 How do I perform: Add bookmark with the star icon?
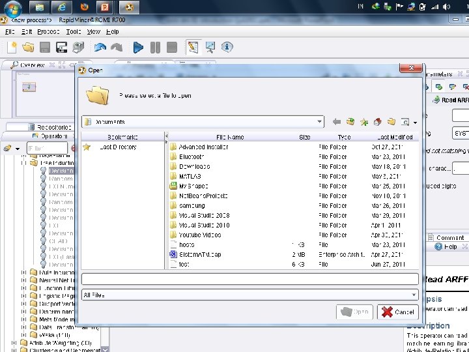364,122
